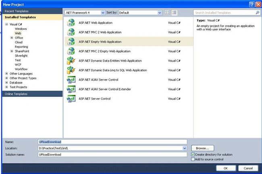
Task: Select the Silverlight category
Action: click(21, 56)
